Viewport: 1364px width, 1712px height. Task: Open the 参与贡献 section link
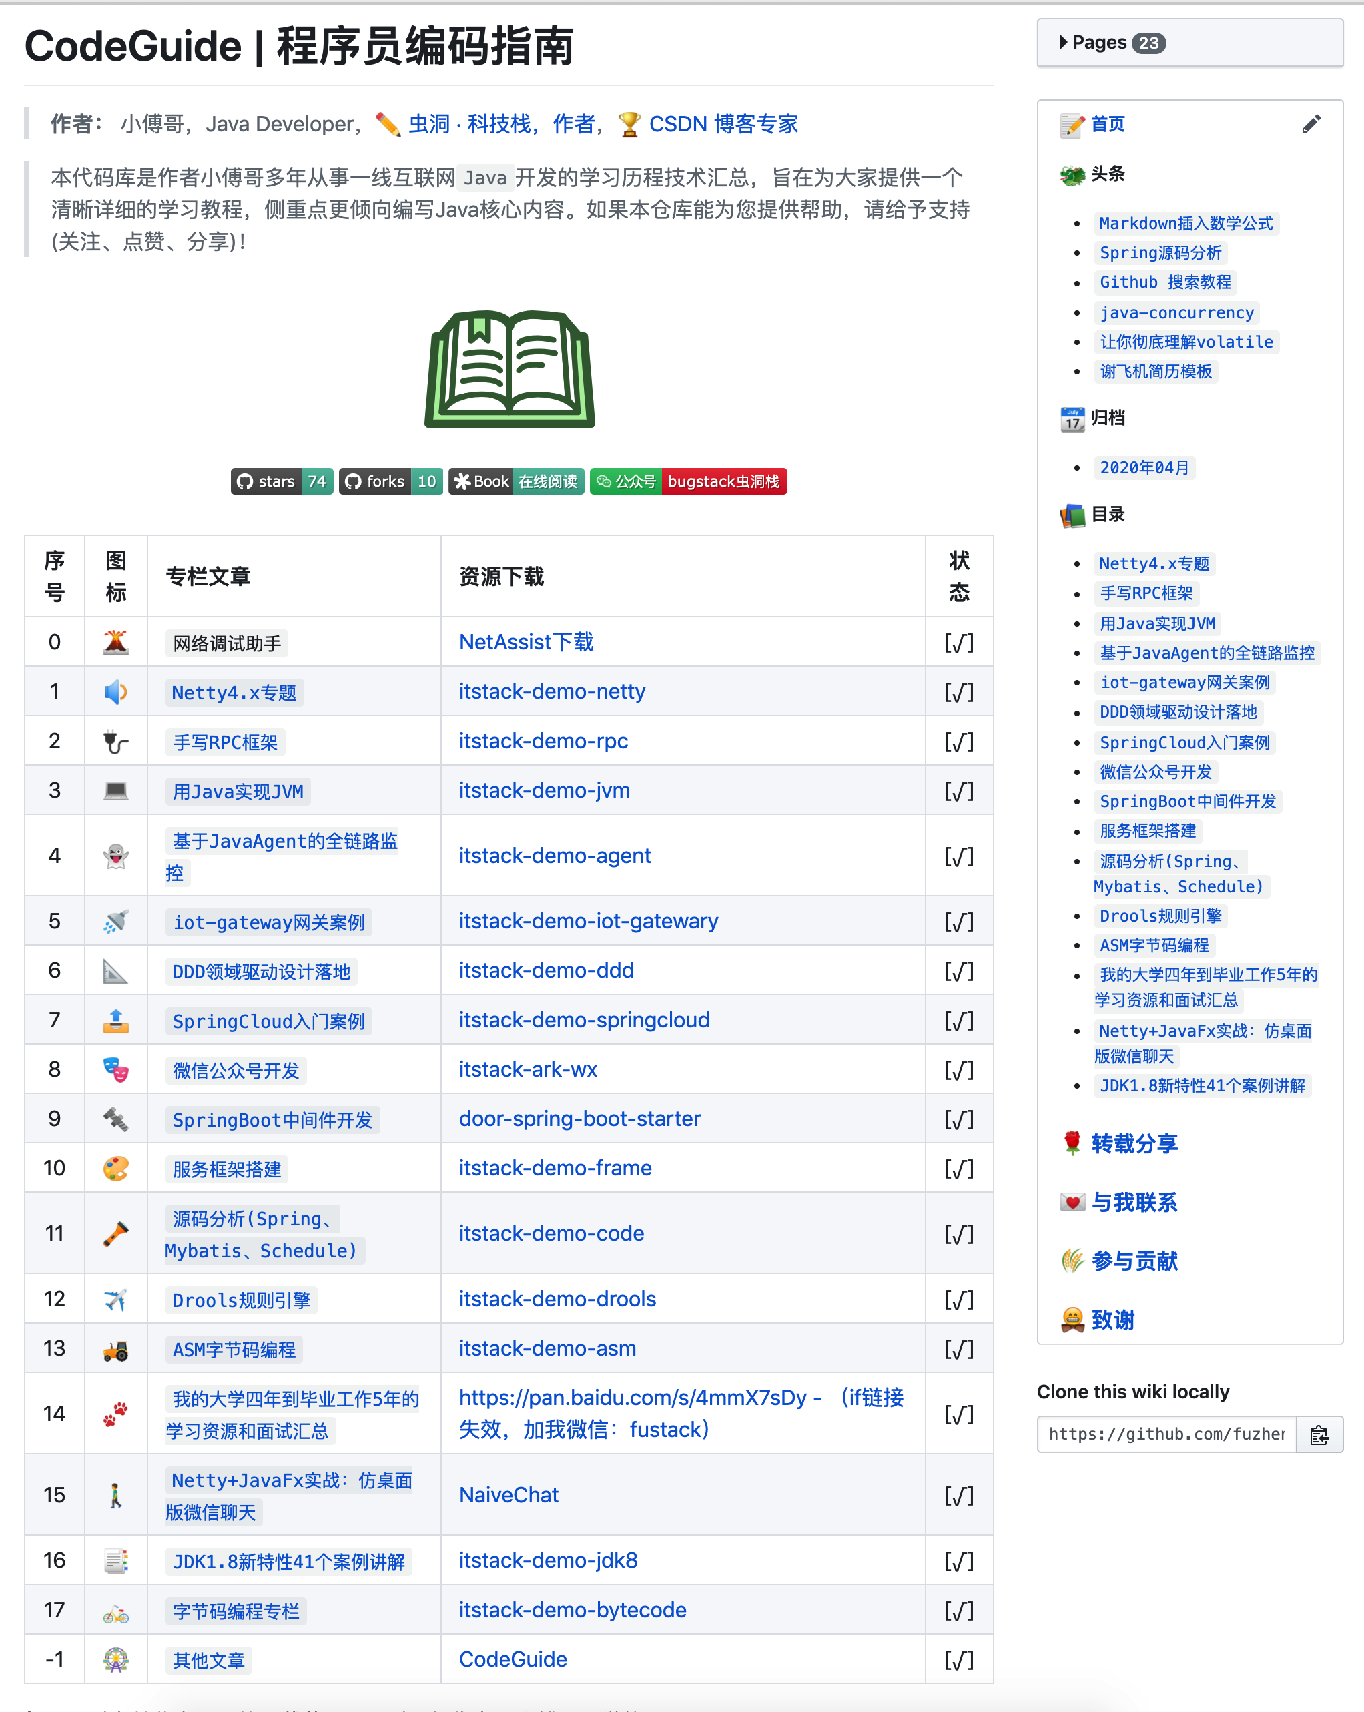(x=1134, y=1260)
